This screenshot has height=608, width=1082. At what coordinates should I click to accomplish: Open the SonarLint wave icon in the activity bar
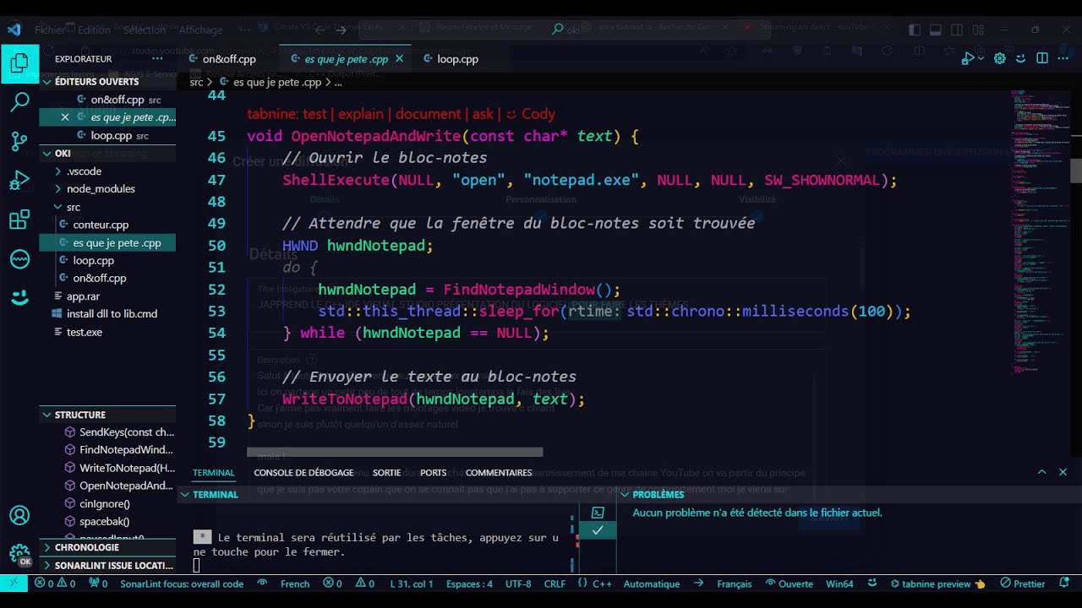(x=19, y=259)
